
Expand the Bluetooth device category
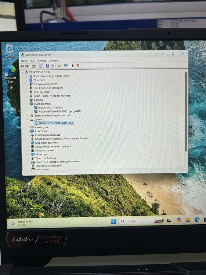coord(27,80)
